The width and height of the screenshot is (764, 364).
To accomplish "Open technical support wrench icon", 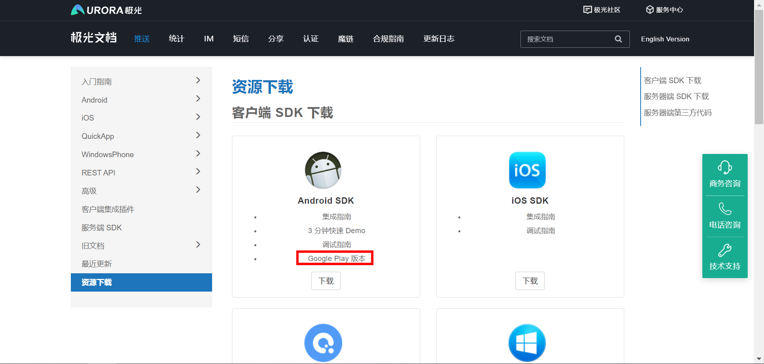I will (725, 250).
